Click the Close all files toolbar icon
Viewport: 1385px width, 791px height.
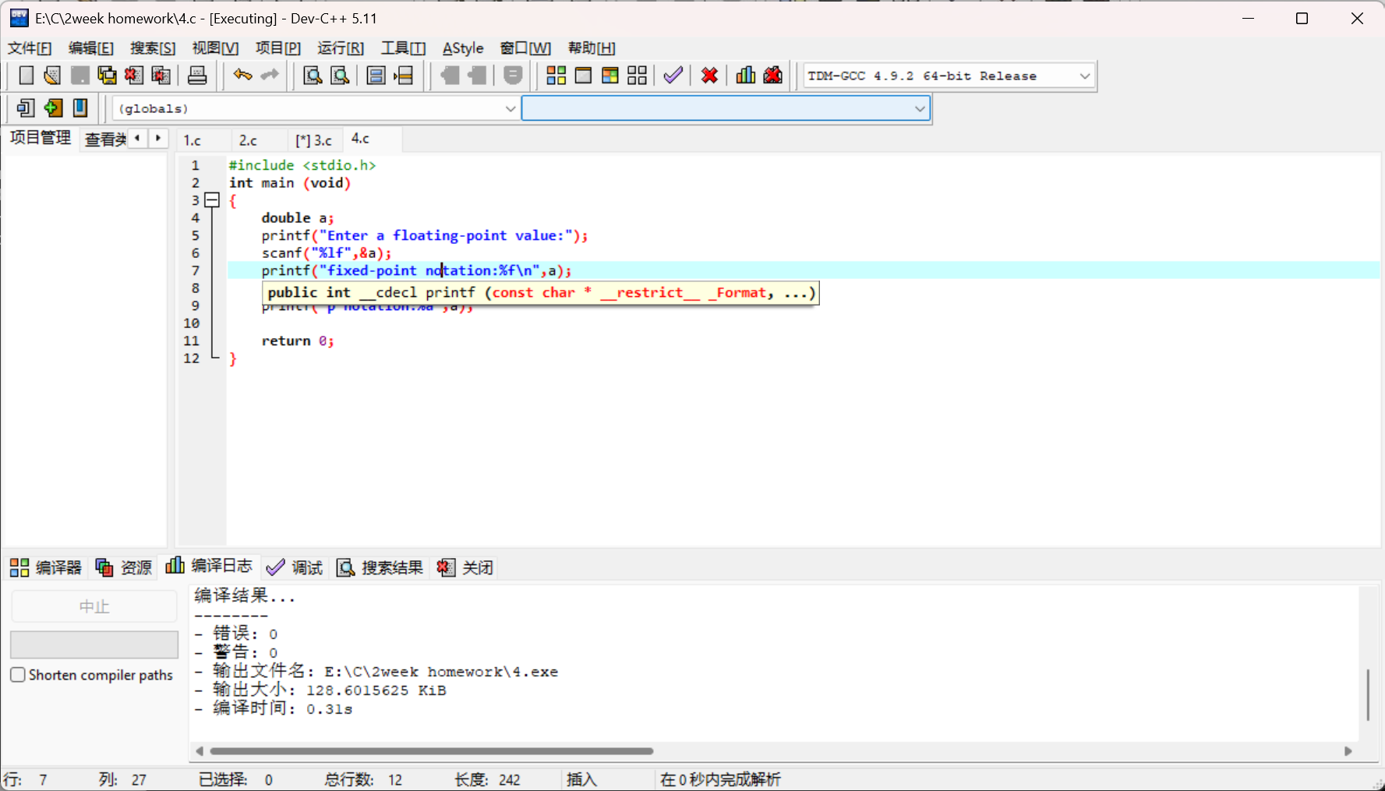(x=161, y=76)
